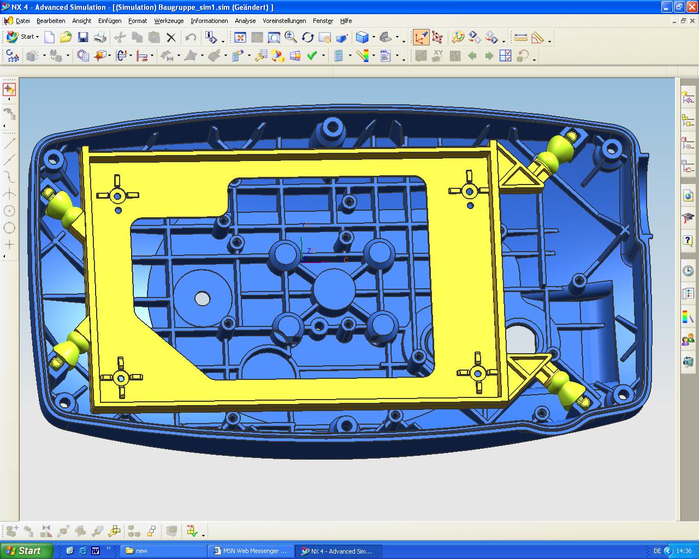Expand the report document dropdown arrow

397,56
